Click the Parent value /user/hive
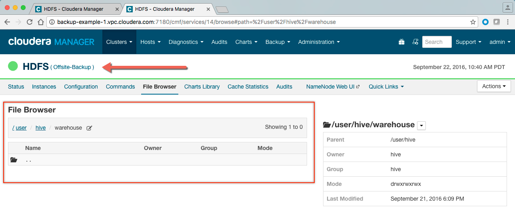Image resolution: width=515 pixels, height=213 pixels. click(x=403, y=140)
